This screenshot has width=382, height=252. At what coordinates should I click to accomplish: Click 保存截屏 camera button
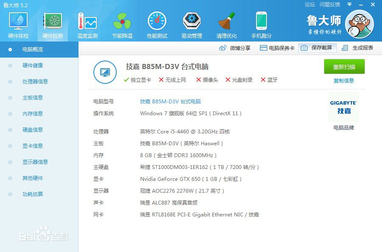(317, 47)
